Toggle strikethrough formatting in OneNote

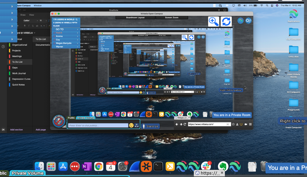(x=37, y=26)
